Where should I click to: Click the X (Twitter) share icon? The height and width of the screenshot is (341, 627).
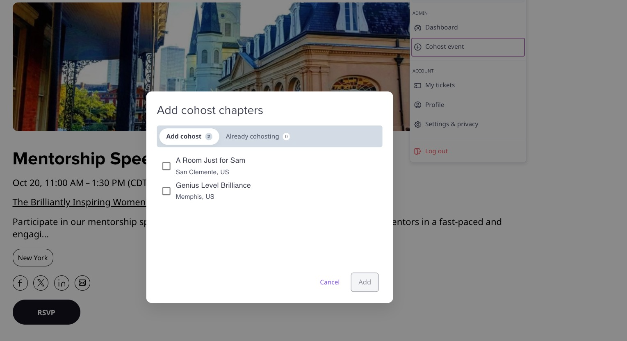(41, 283)
